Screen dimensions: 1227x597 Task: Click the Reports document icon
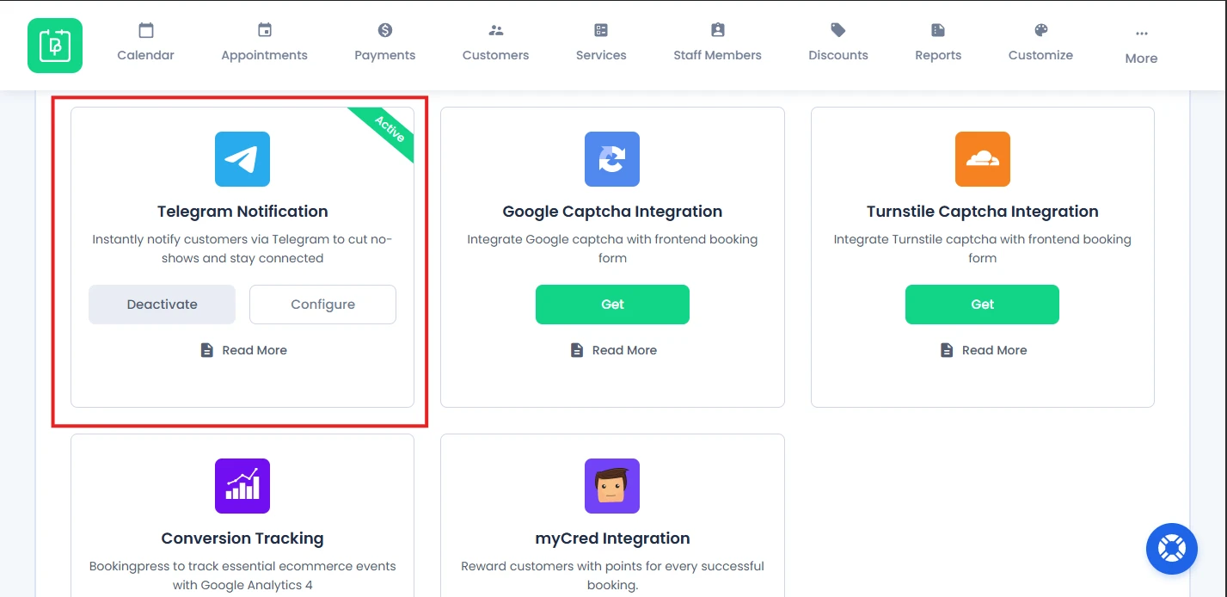click(x=938, y=30)
